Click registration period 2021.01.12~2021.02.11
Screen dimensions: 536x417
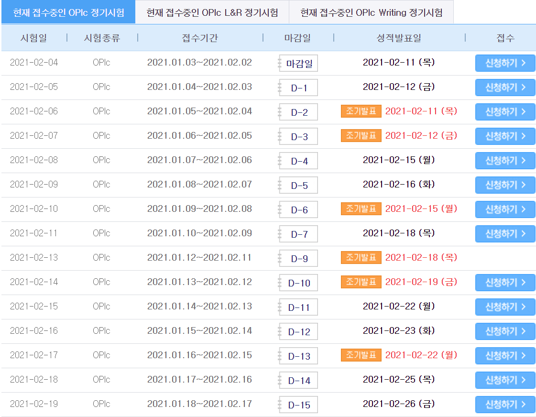pyautogui.click(x=200, y=257)
